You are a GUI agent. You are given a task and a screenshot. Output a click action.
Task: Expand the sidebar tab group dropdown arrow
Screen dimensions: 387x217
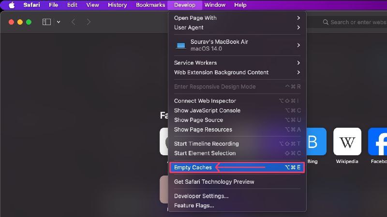(x=59, y=22)
